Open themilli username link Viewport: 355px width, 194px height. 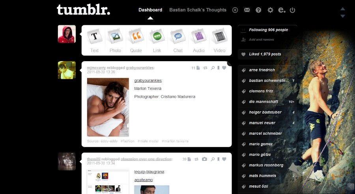pyautogui.click(x=94, y=159)
